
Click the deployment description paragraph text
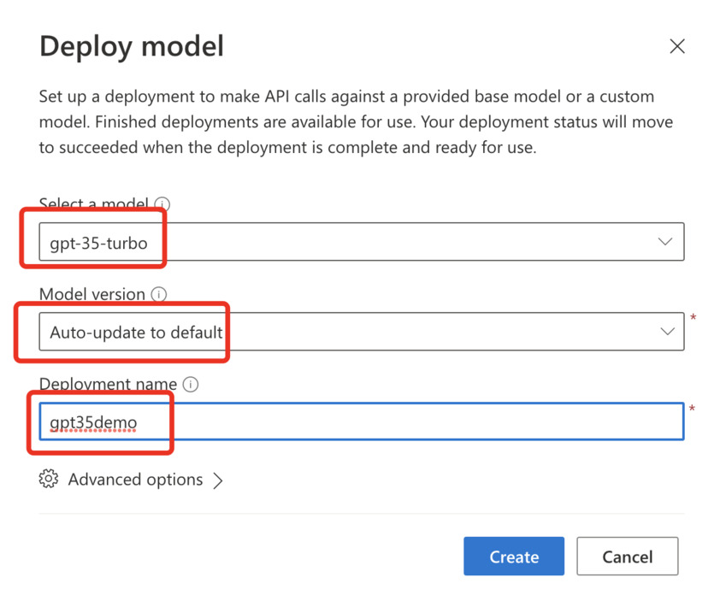tap(356, 121)
